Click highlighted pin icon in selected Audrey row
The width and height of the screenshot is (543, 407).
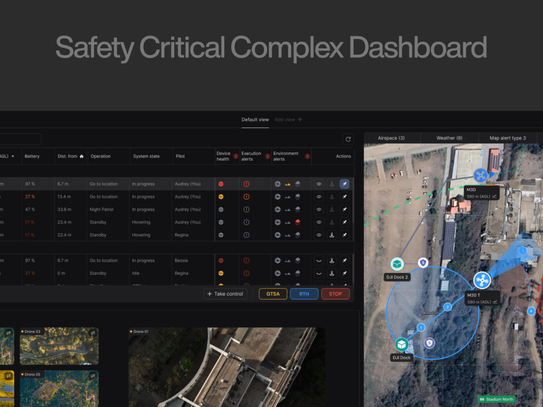[345, 184]
